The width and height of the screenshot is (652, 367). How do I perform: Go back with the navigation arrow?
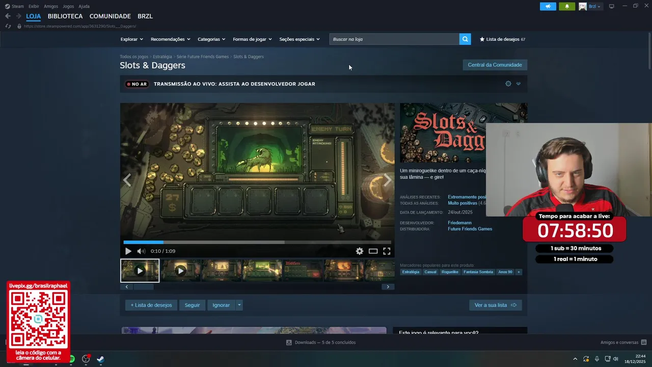(x=8, y=16)
